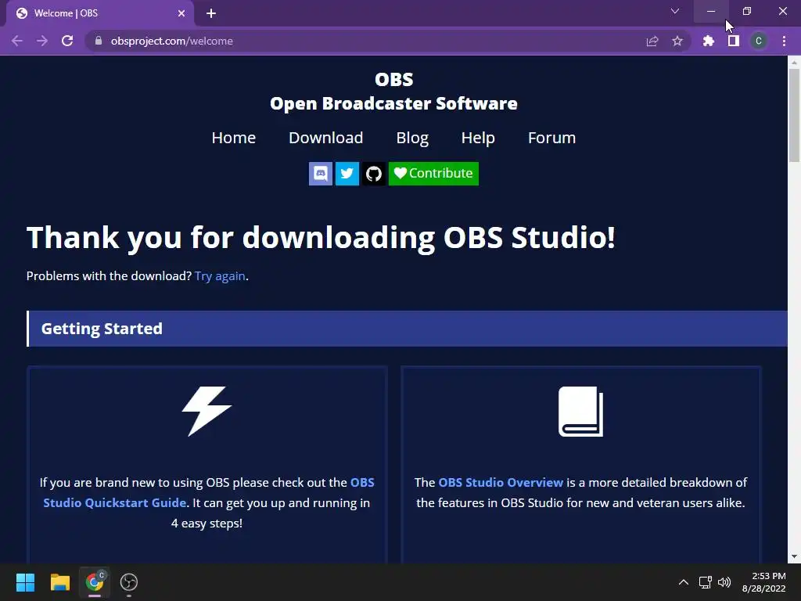Bookmark this page with the star icon

(x=677, y=41)
